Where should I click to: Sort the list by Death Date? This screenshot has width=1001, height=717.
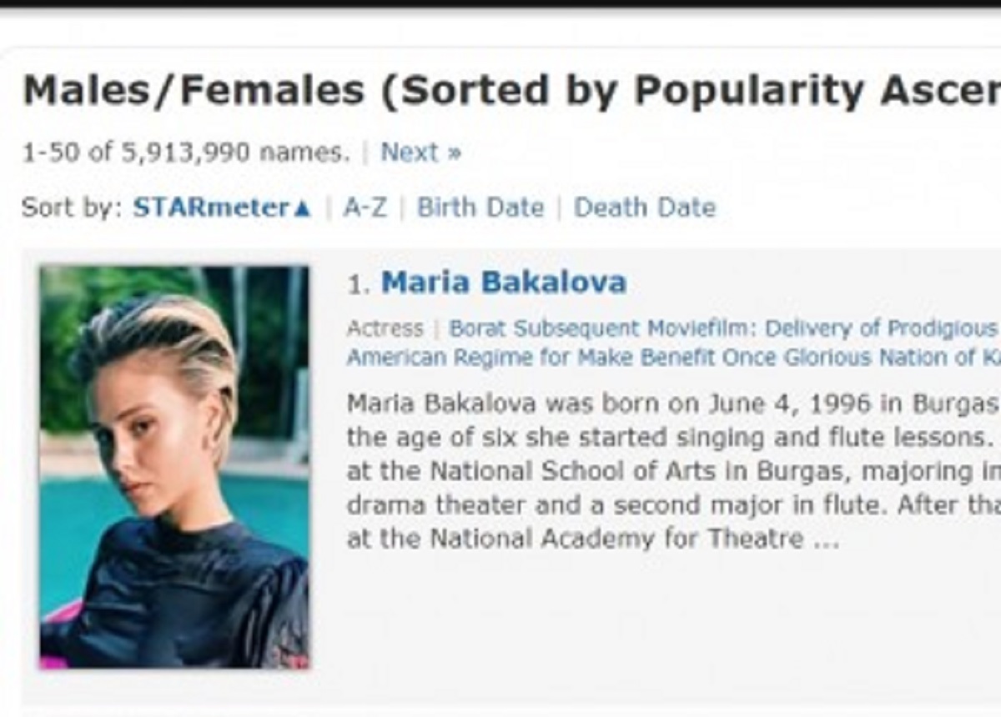[x=645, y=208]
